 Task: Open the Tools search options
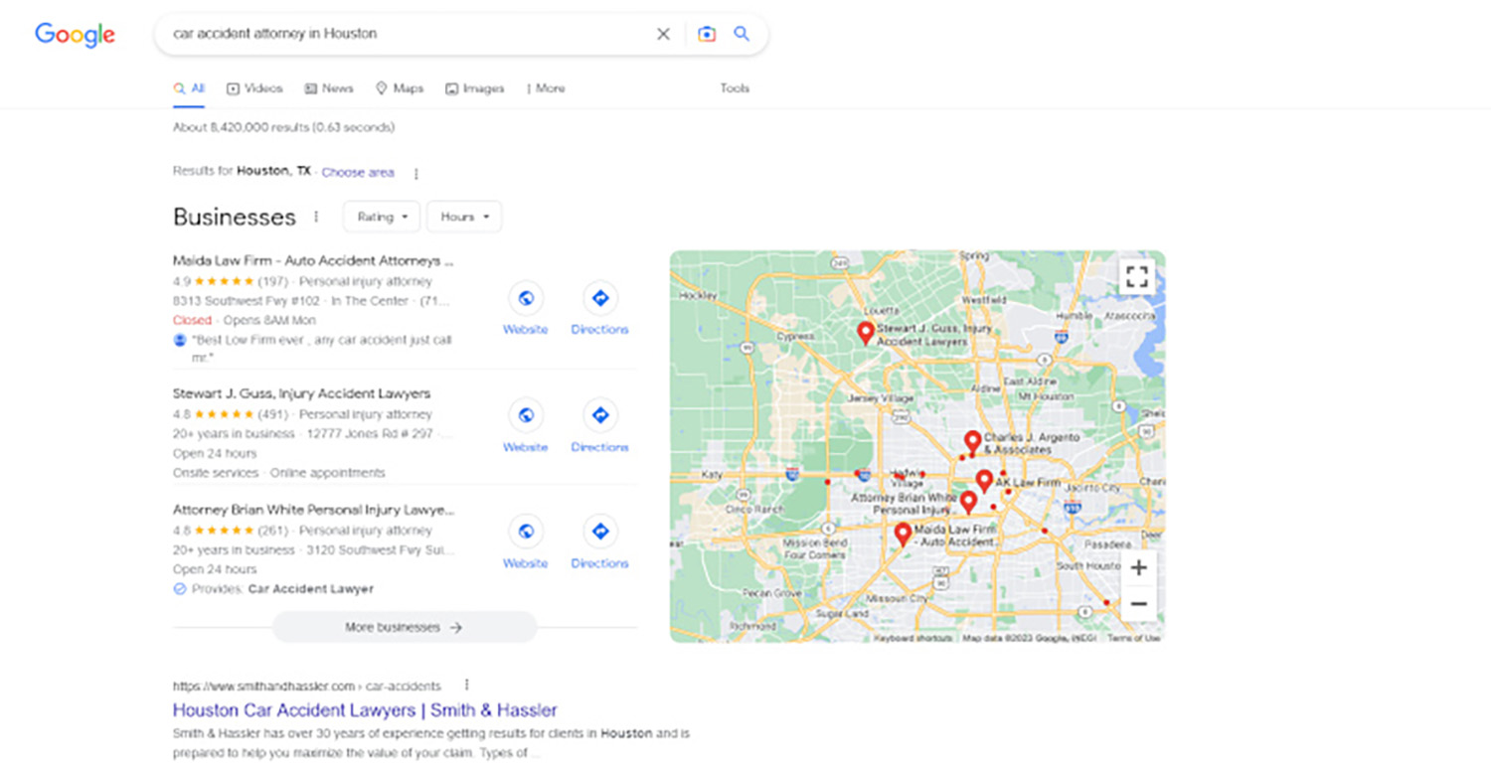tap(735, 88)
